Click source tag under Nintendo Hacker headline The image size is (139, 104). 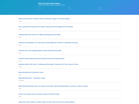[21, 67]
